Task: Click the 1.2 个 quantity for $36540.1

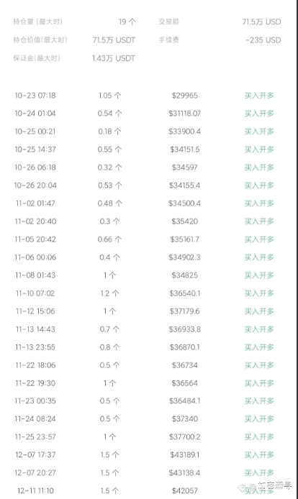Action: (109, 293)
